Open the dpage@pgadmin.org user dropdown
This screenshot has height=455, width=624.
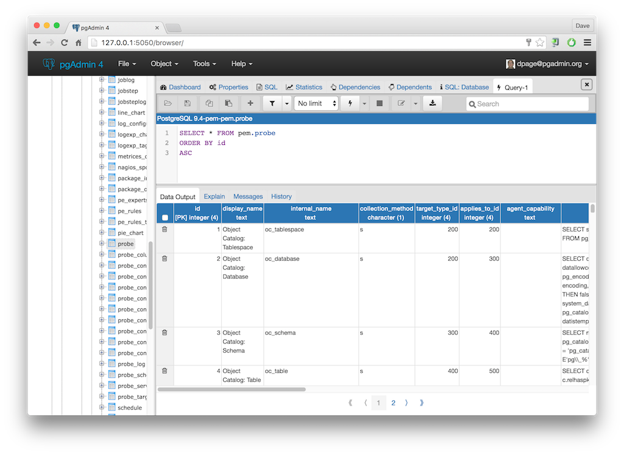548,63
